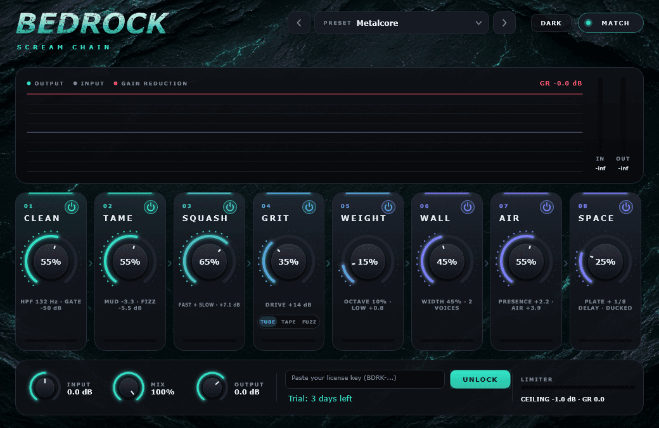Click the GAIN REDUCTION legend

(150, 84)
